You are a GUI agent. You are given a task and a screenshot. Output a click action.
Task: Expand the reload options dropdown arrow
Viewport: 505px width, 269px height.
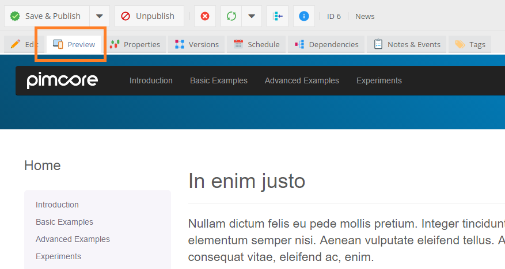[x=252, y=16]
